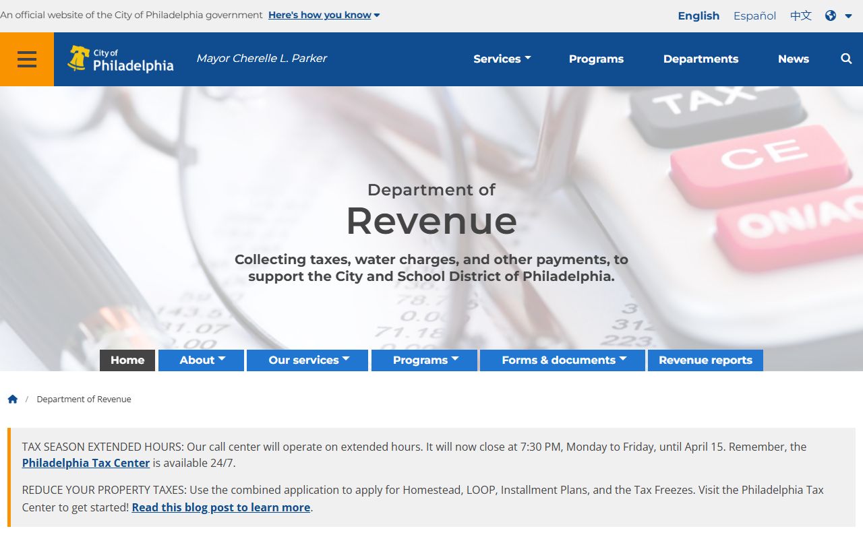The height and width of the screenshot is (539, 863).
Task: Expand the Our services dropdown
Action: click(x=307, y=360)
